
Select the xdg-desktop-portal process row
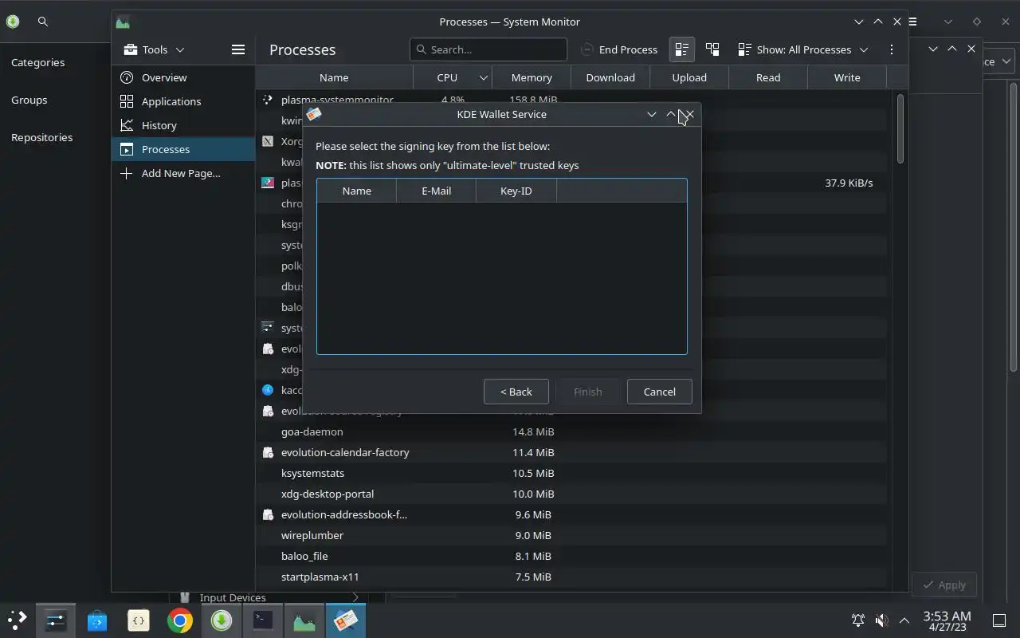pyautogui.click(x=571, y=494)
